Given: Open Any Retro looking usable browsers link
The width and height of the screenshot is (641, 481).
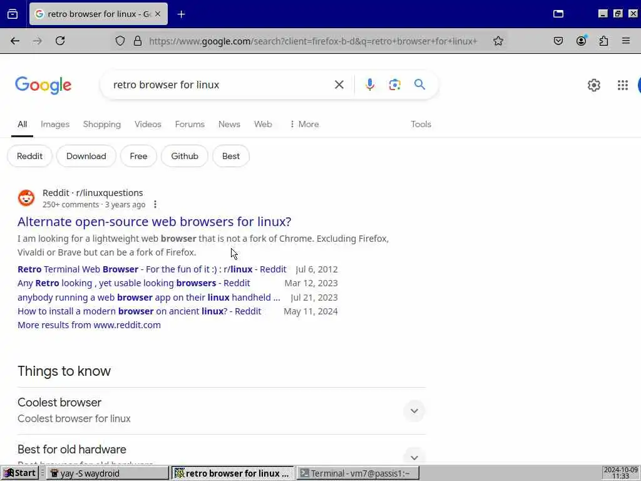Looking at the screenshot, I should pyautogui.click(x=134, y=284).
